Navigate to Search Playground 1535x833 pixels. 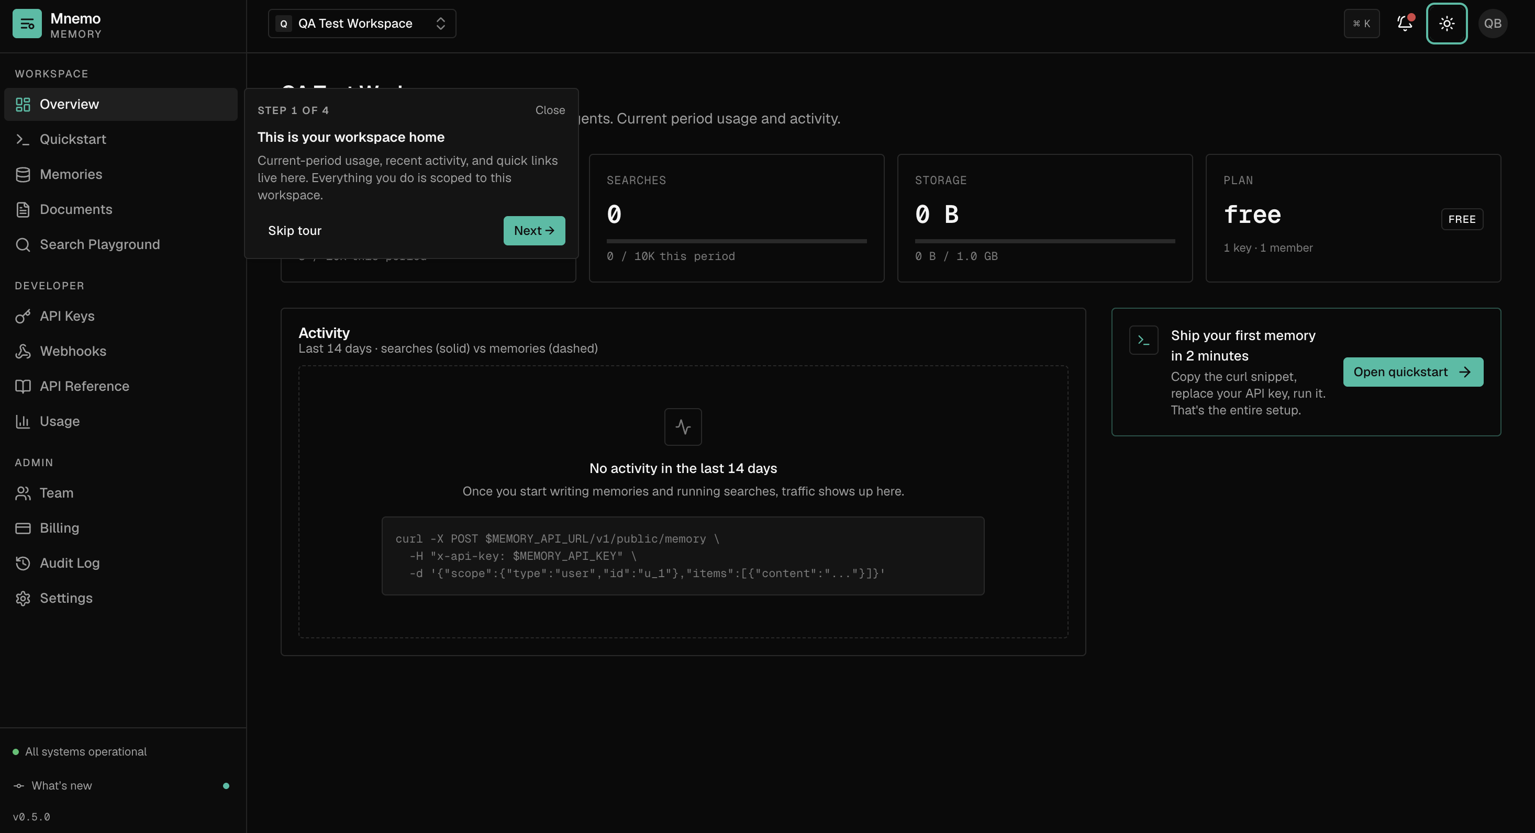[x=120, y=245]
